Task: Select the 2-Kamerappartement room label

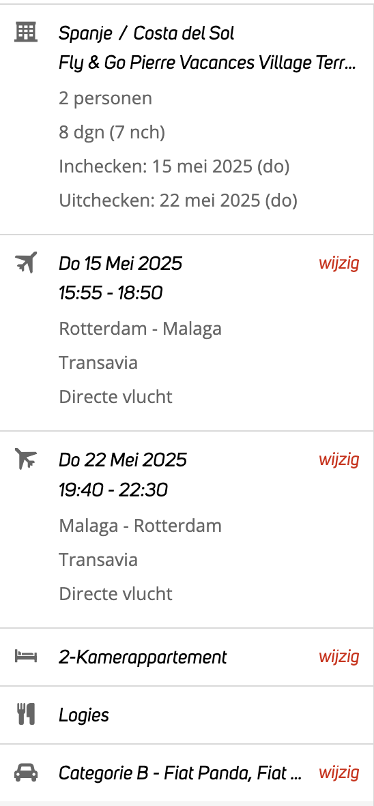Action: point(143,657)
